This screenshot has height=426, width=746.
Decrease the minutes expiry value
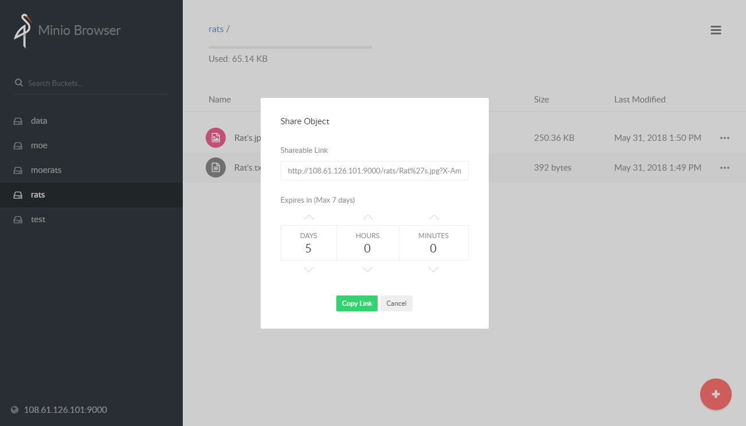point(434,269)
